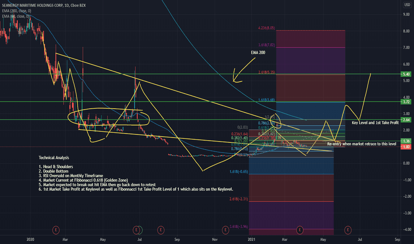
Task: Click the 2021 label on the time axis
Action: click(251, 240)
